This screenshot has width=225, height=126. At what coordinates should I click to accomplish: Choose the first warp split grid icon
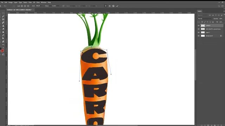[x=22, y=6]
